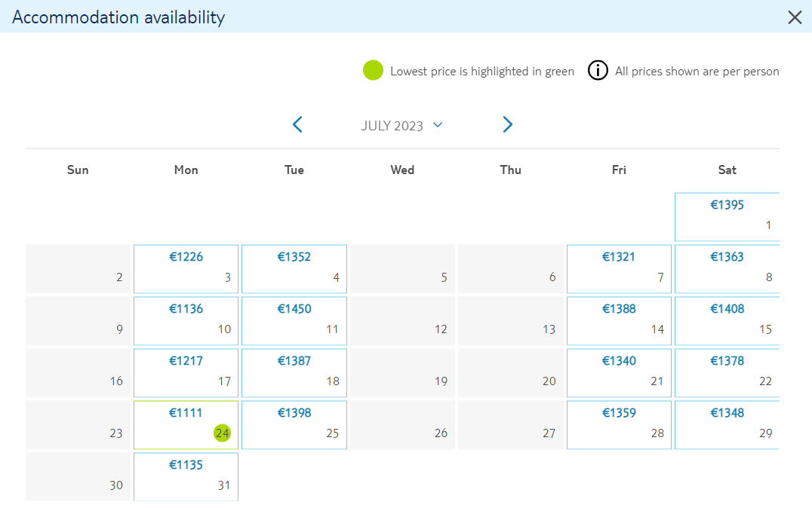Close the Accommodation availability dialog
Viewport: 812px width, 508px height.
795,17
